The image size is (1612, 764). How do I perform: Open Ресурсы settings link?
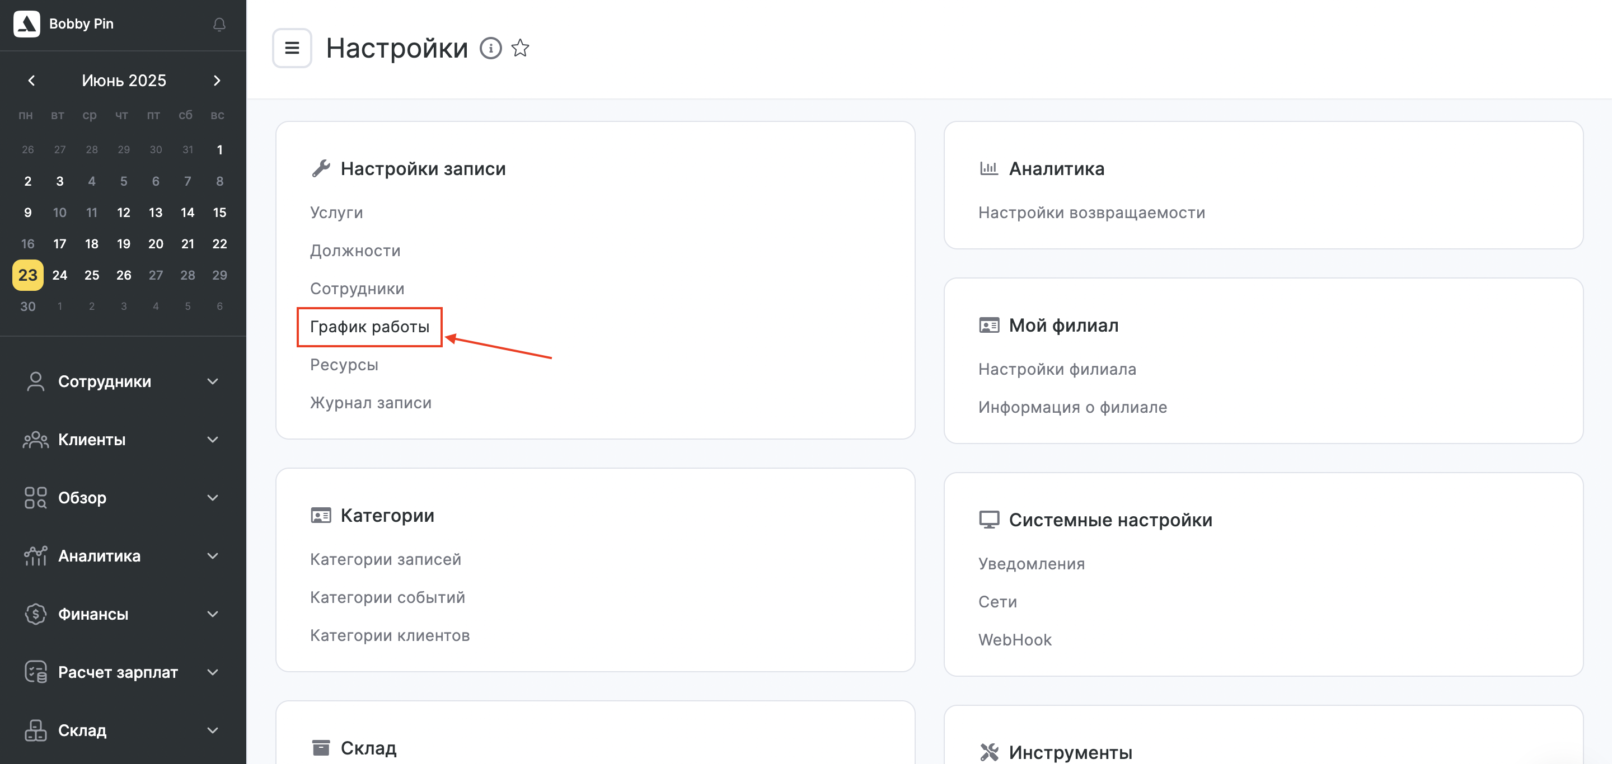344,365
